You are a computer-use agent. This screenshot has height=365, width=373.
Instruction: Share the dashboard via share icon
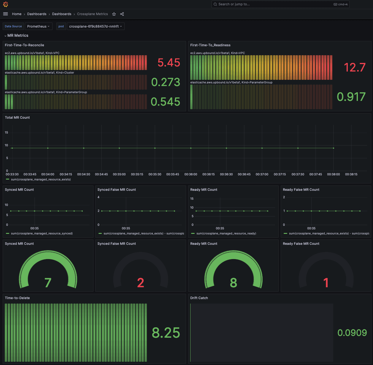122,14
